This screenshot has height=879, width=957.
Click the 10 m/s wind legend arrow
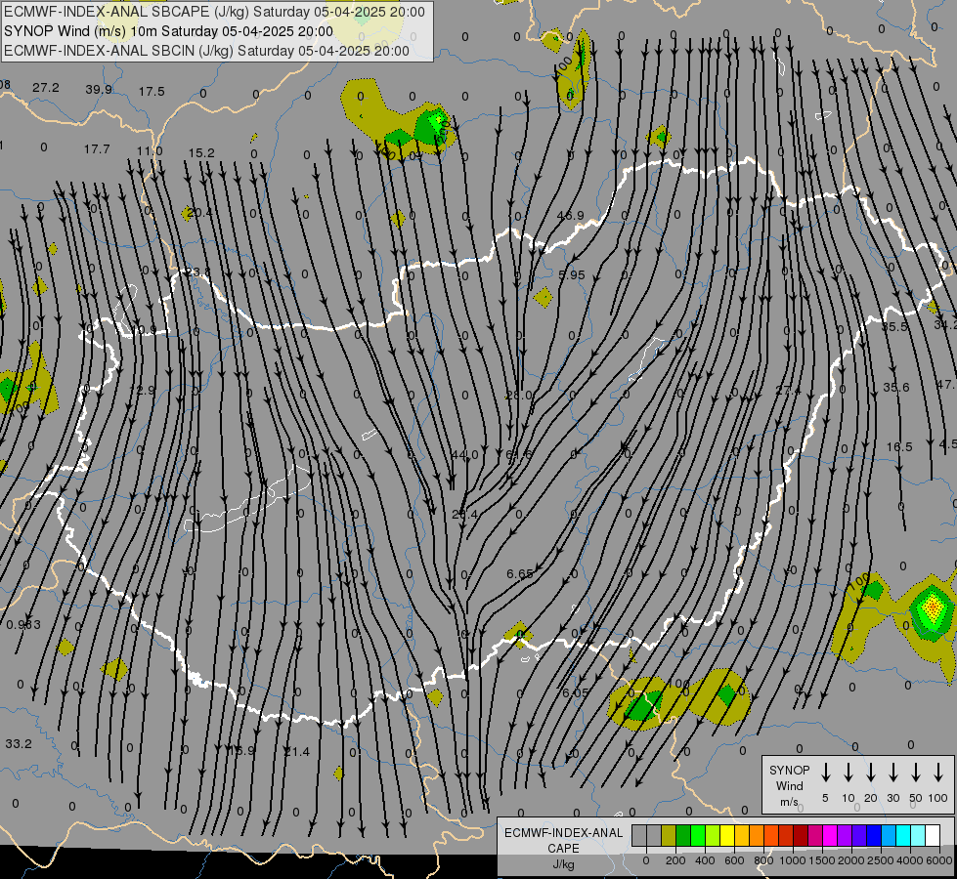(x=848, y=773)
